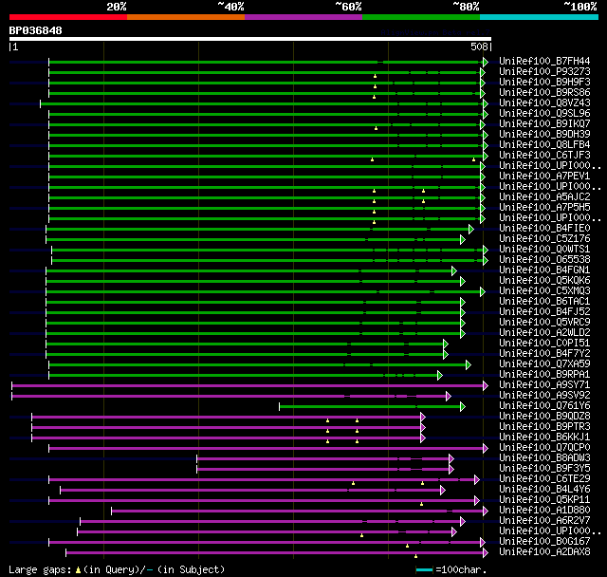Click the purple alignment bar for UniRef100_C6TE29
Viewport: 607px width, 577px height.
click(x=264, y=480)
